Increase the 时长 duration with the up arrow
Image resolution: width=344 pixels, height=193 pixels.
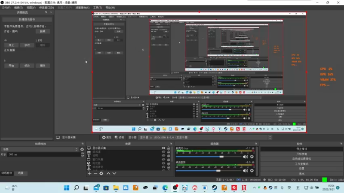pos(83,154)
